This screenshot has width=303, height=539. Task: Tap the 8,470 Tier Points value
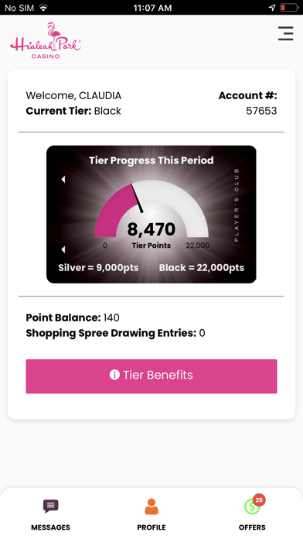coord(151,229)
